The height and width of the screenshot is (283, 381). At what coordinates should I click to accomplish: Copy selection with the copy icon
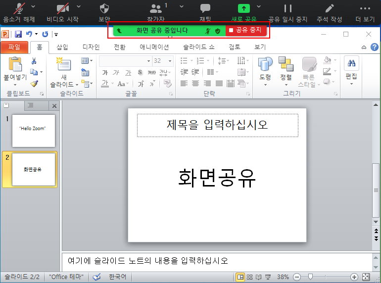click(34, 72)
